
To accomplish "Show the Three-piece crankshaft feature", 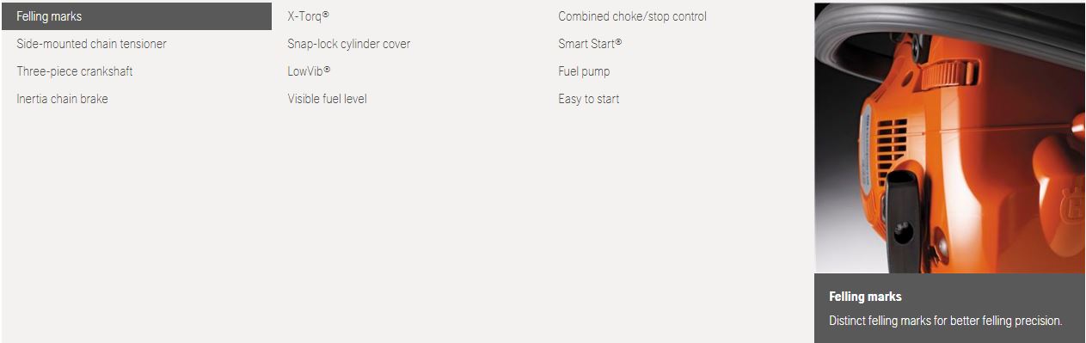I will 75,71.
